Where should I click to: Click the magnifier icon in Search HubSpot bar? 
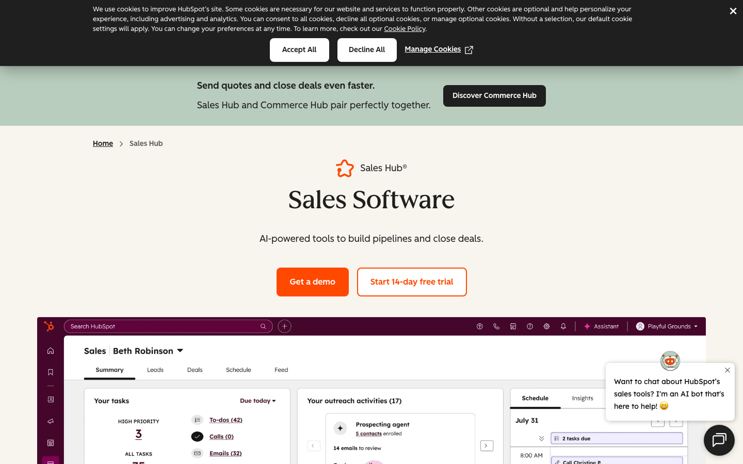tap(263, 326)
